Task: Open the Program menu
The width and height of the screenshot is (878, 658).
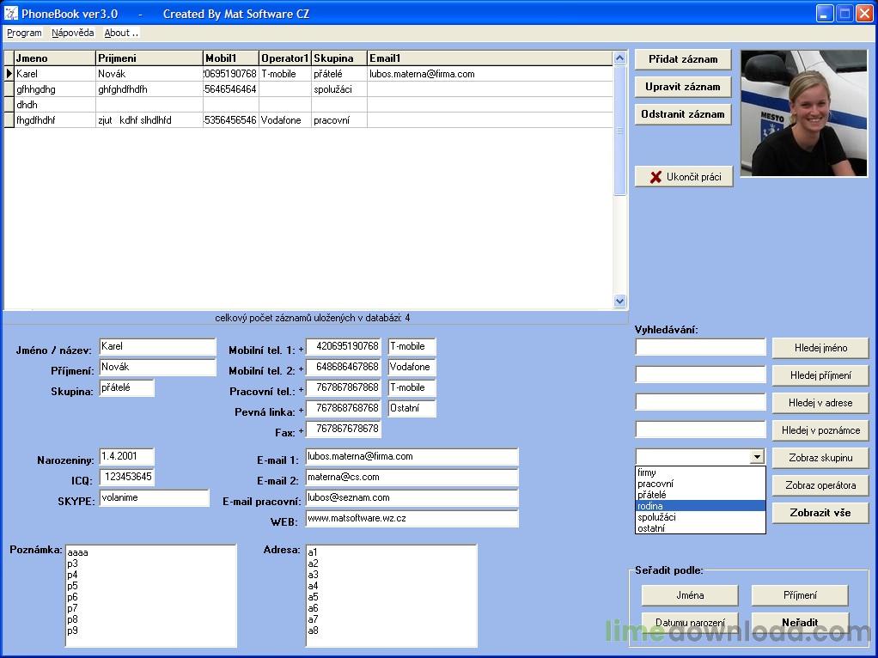Action: click(24, 33)
